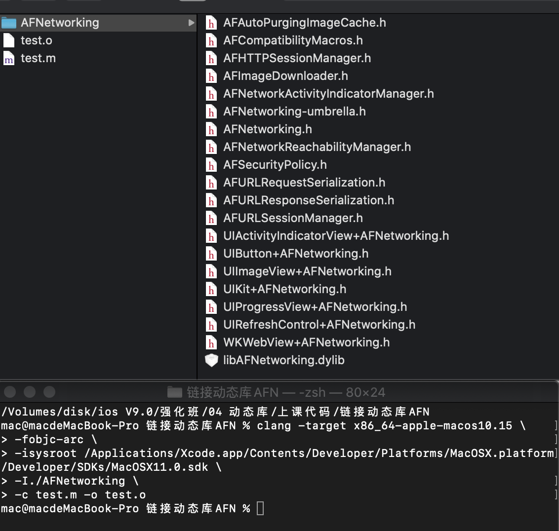
Task: Close the terminal window
Action: 10,392
